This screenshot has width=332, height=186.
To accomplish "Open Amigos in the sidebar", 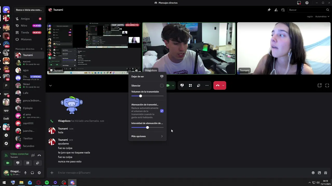I will pyautogui.click(x=29, y=19).
